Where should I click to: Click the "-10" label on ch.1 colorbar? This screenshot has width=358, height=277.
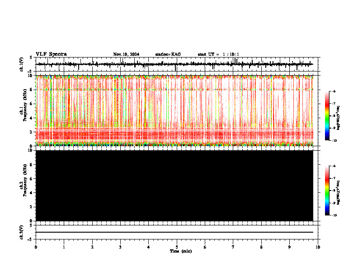click(334, 141)
